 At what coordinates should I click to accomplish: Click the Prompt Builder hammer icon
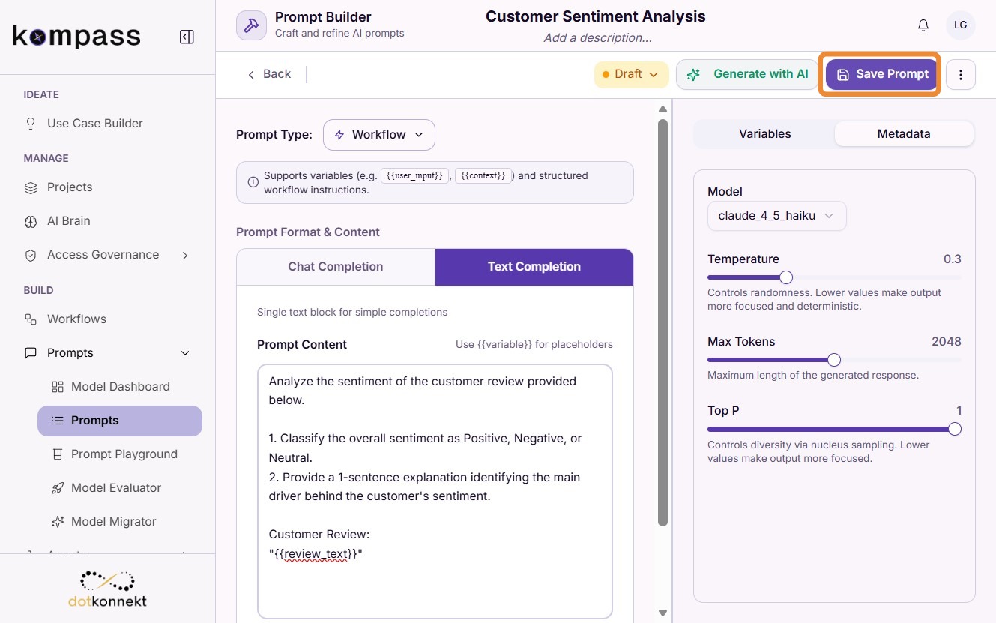coord(251,25)
